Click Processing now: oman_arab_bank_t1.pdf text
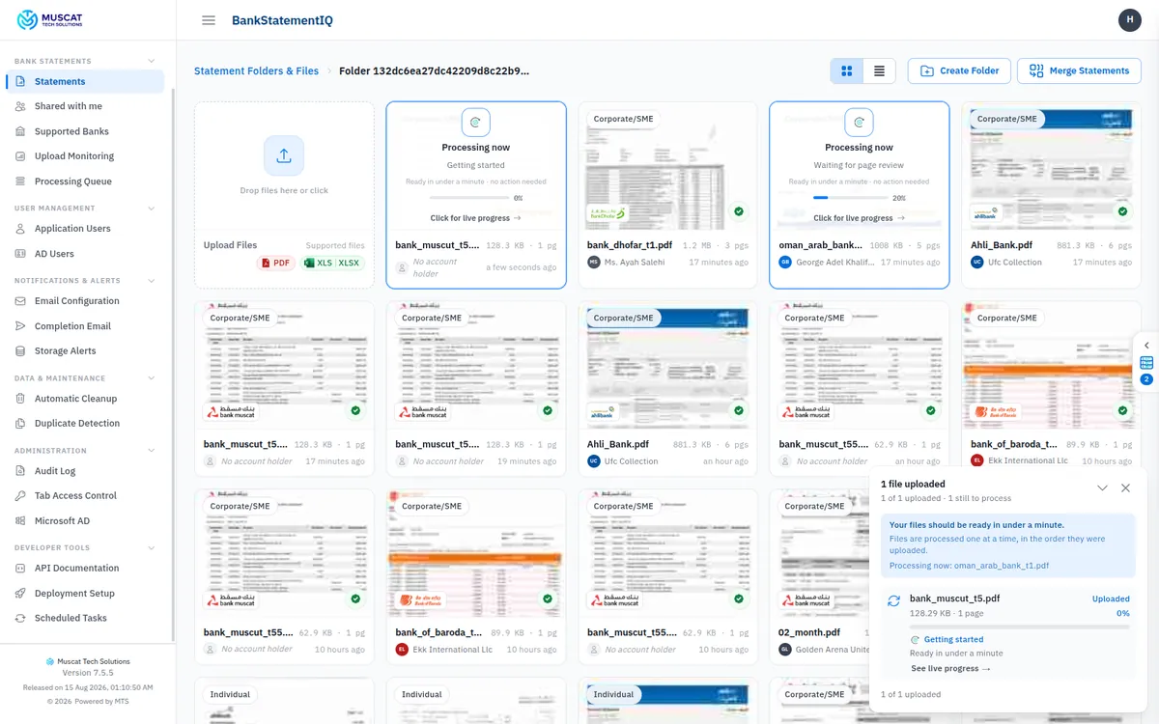1159x724 pixels. tap(969, 566)
